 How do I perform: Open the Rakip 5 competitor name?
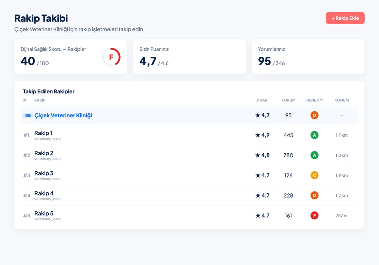44,214
